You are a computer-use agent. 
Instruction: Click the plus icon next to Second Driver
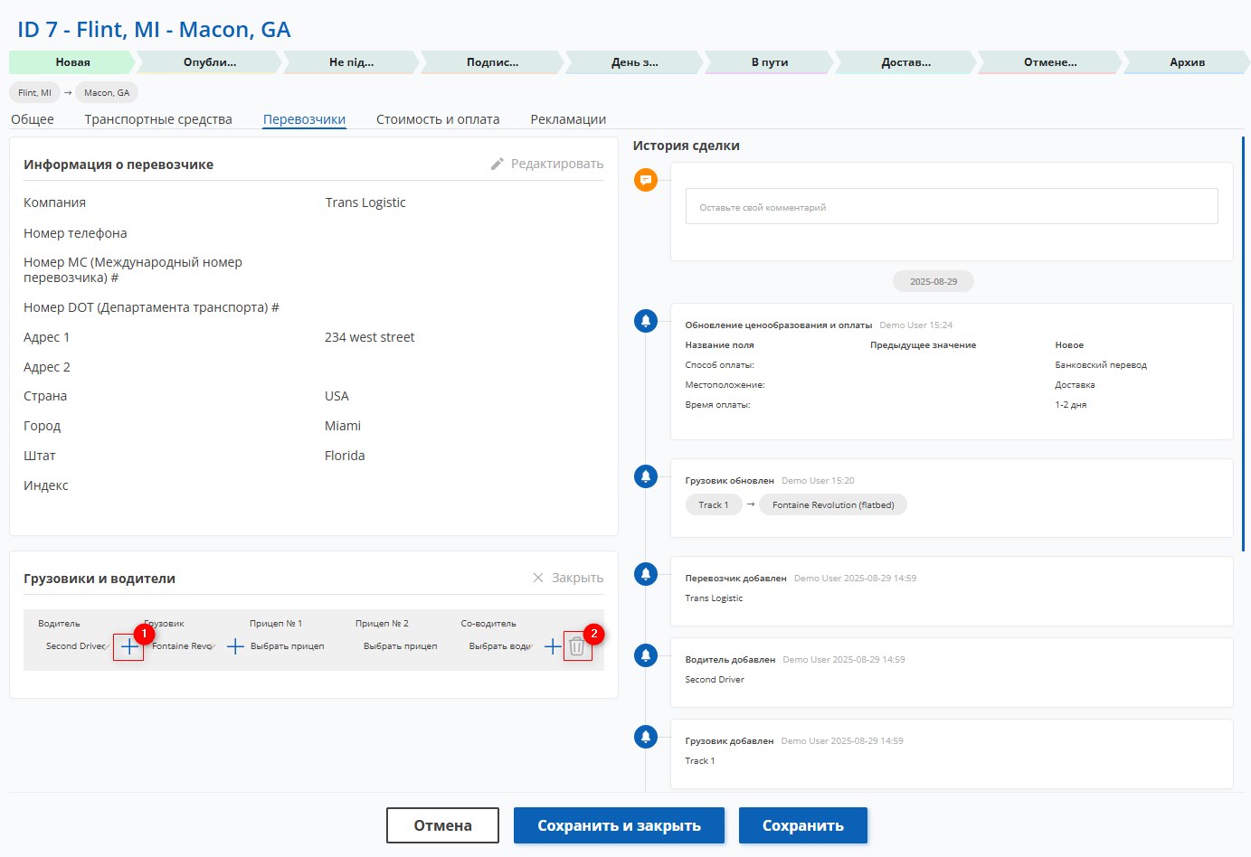pyautogui.click(x=128, y=646)
